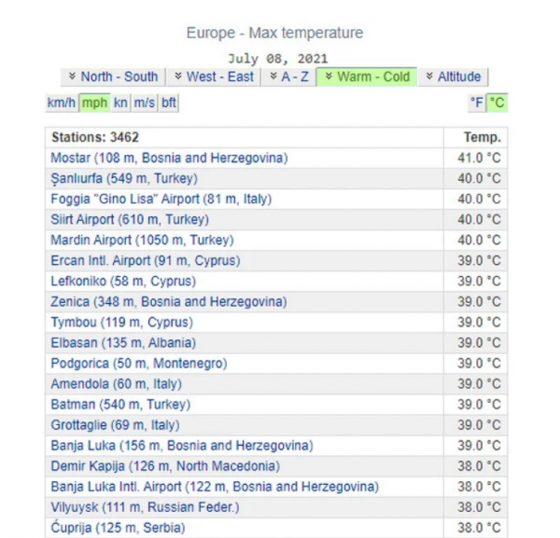Sort stations by West - East

213,76
